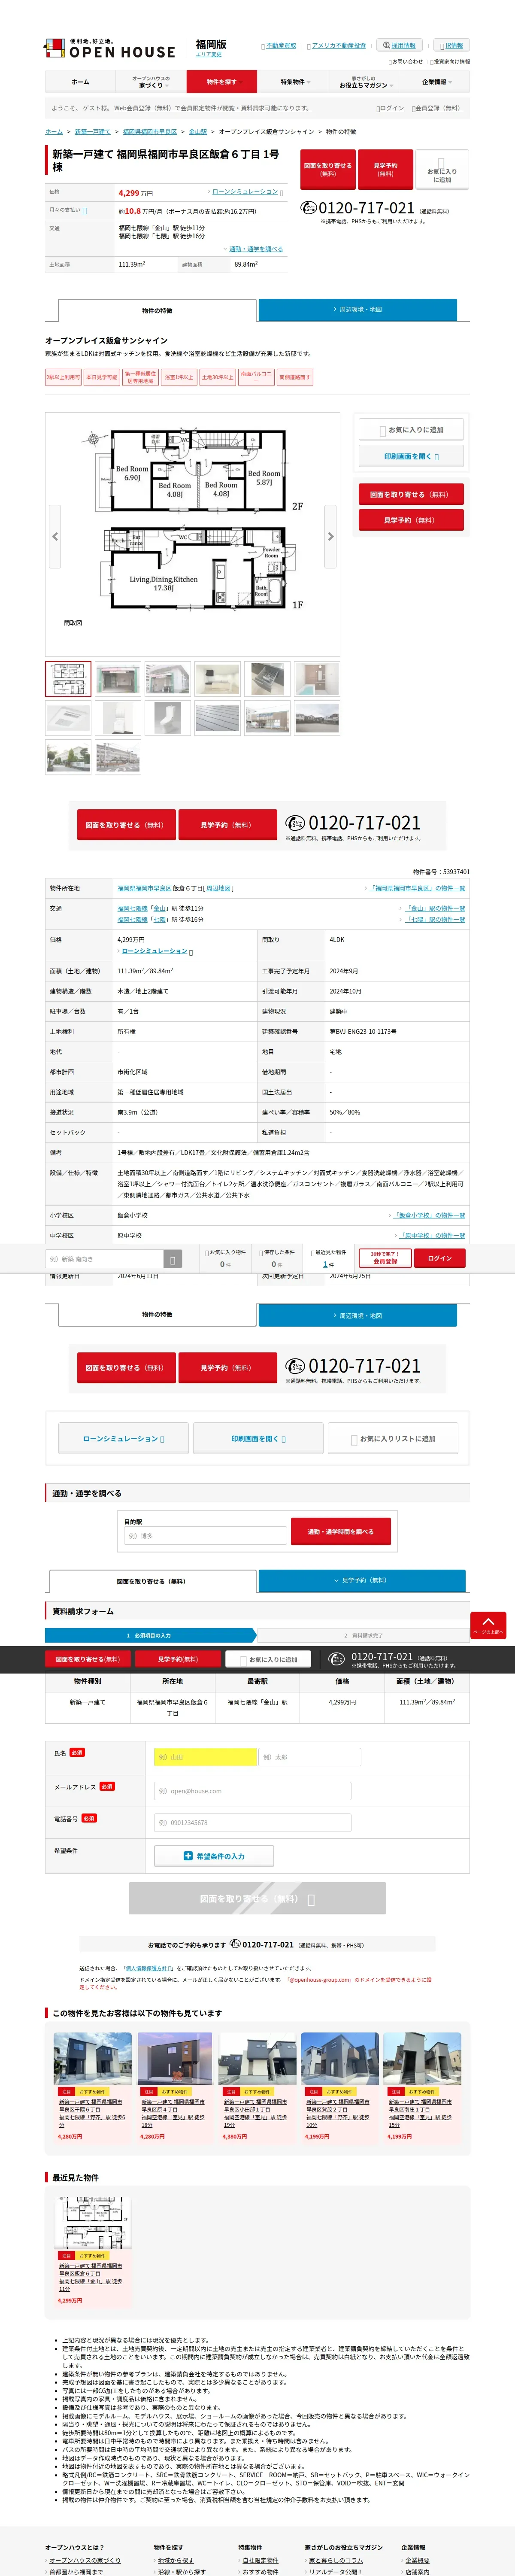Expand the 特集物件 menu
The width and height of the screenshot is (515, 2576).
click(x=293, y=82)
